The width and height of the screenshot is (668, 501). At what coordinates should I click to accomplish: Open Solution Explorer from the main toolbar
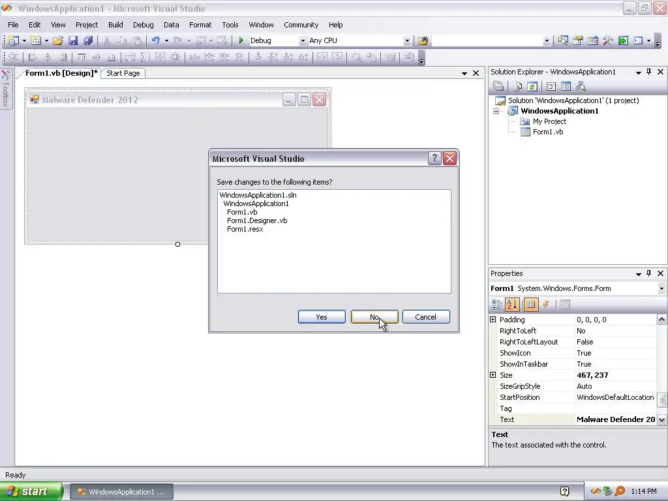[563, 40]
